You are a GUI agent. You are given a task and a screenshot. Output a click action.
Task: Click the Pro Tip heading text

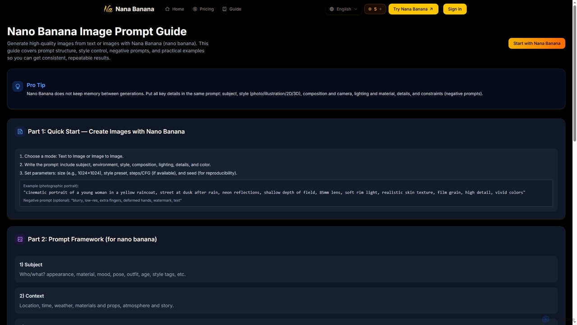[36, 85]
